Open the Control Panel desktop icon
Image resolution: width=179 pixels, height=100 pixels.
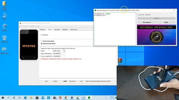(x=4, y=50)
